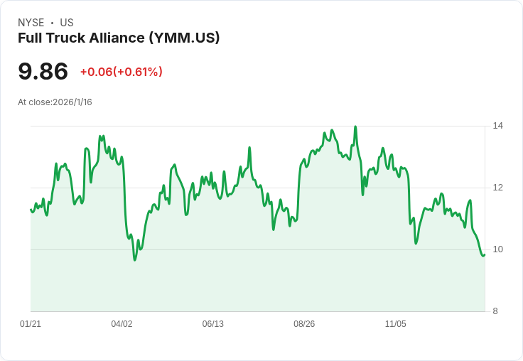
Task: Click the Full Truck Alliance (YMM.US) title
Action: tap(119, 38)
